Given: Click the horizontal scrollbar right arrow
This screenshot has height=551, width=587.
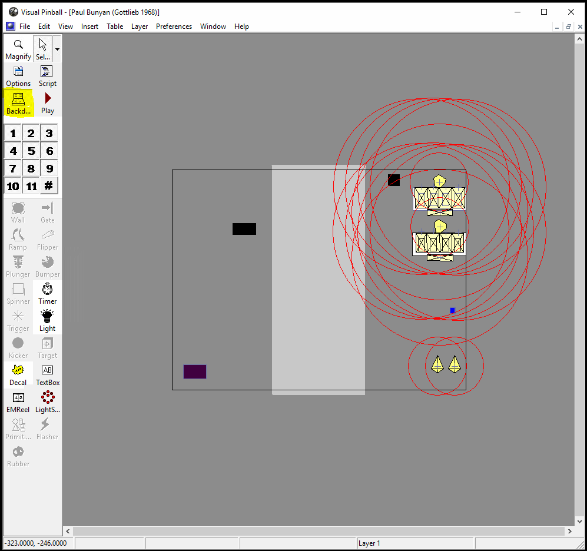Looking at the screenshot, I should [570, 531].
